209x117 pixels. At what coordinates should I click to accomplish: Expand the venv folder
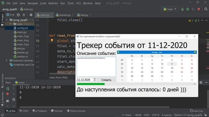click(x=10, y=24)
